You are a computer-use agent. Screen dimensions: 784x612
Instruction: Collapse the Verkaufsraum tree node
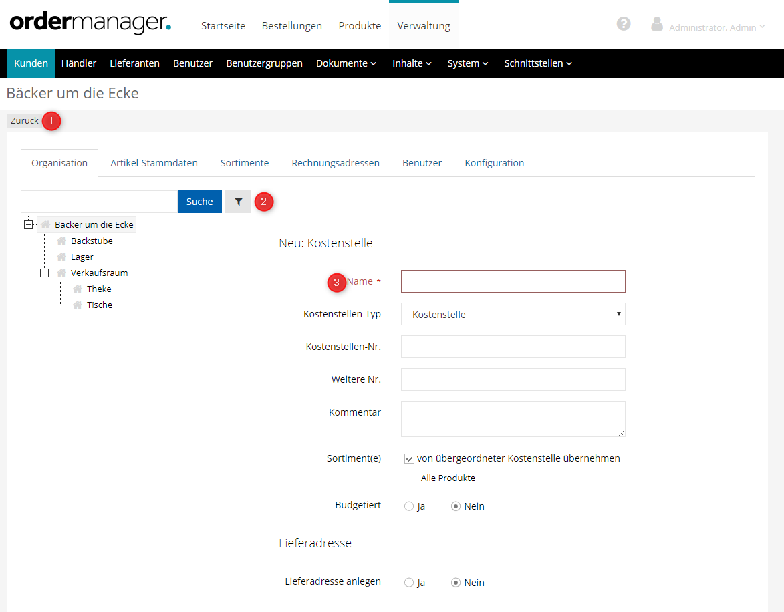pyautogui.click(x=45, y=273)
